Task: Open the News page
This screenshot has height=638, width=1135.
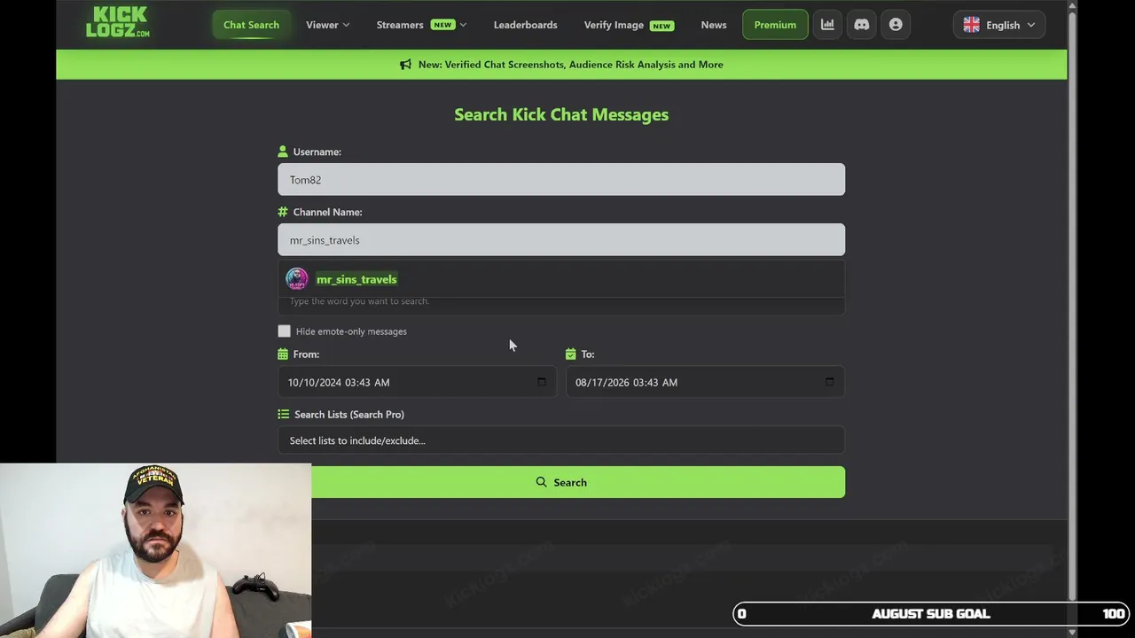Action: tap(714, 25)
